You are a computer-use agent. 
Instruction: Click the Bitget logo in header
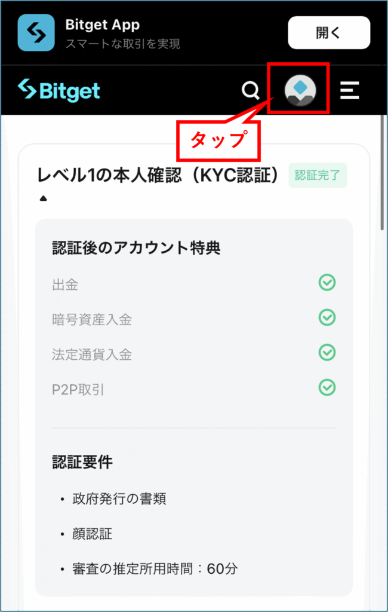click(x=59, y=90)
